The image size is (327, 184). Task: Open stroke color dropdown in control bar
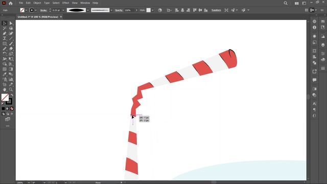pos(36,10)
